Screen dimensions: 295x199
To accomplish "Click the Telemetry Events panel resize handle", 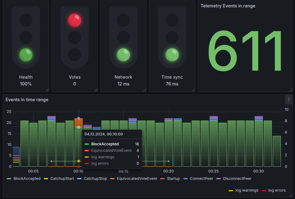I will pos(291,90).
